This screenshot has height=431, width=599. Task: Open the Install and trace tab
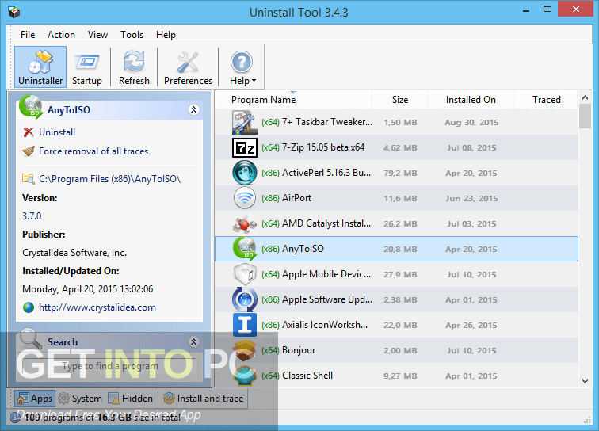click(203, 399)
